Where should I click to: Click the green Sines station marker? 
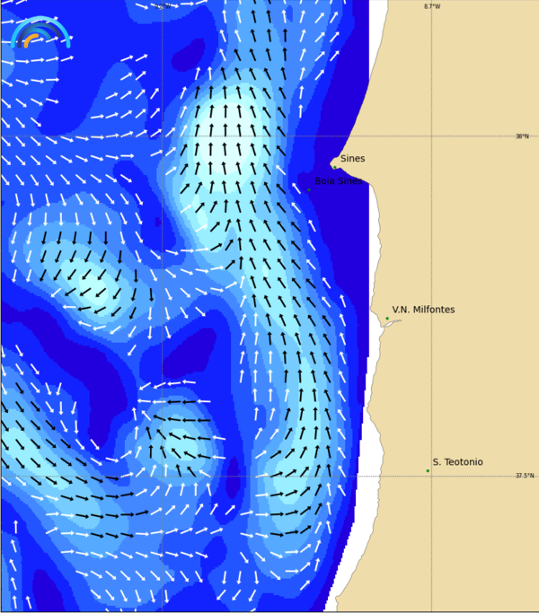coord(334,166)
